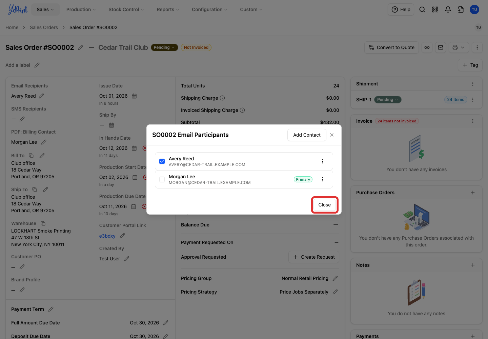Open the Production Due Date calendar icon
Image resolution: width=488 pixels, height=339 pixels.
(x=134, y=206)
